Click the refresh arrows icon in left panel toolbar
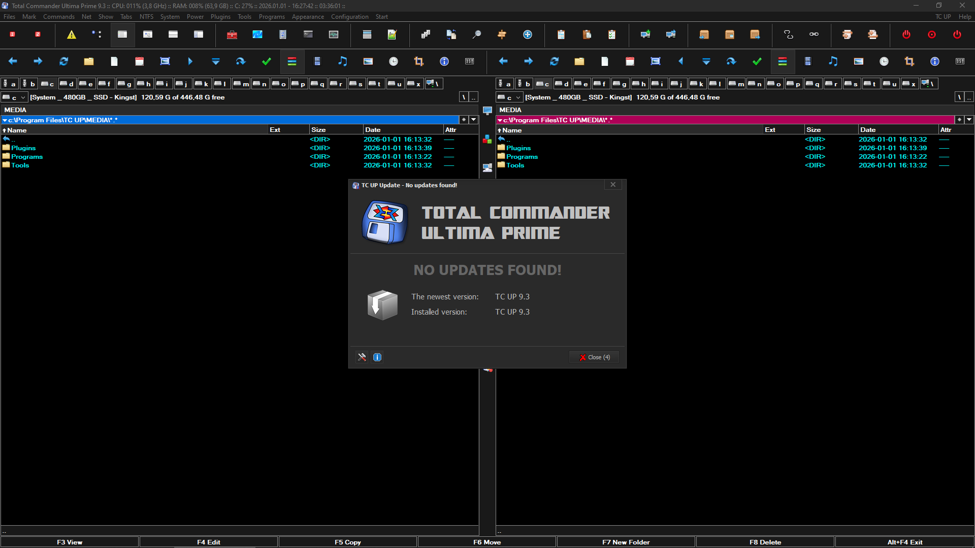Viewport: 975px width, 548px height. [63, 61]
